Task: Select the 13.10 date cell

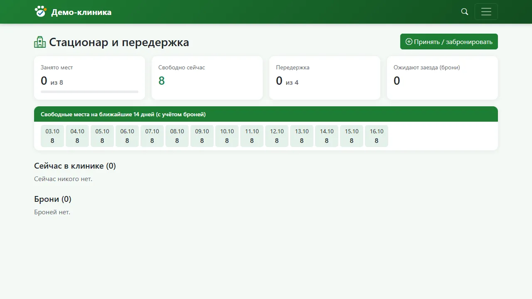Action: click(302, 136)
